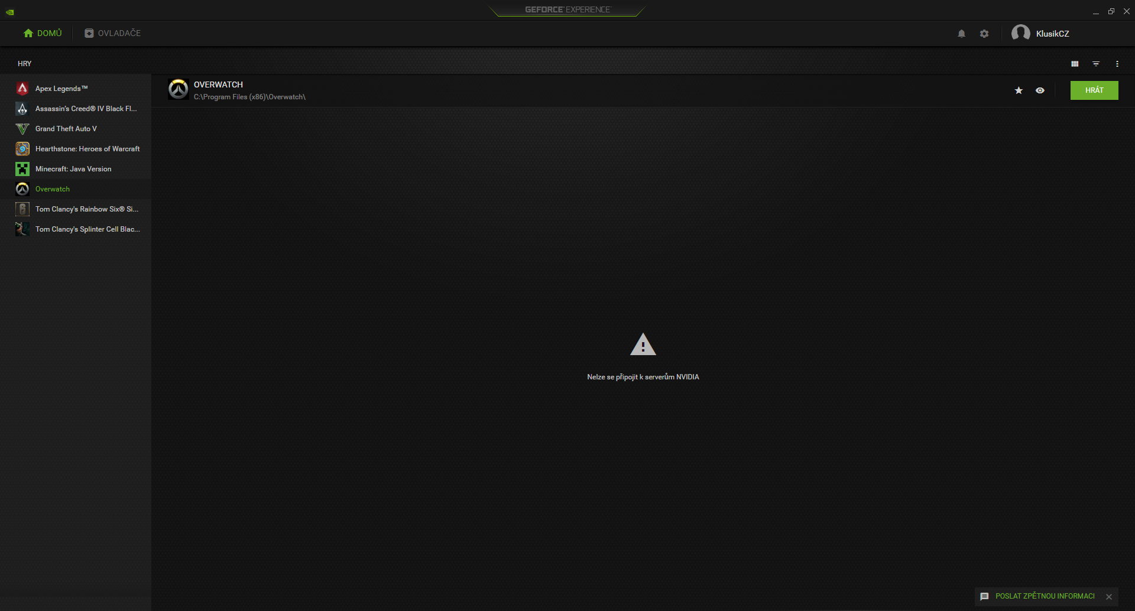This screenshot has width=1135, height=611.
Task: Click the warning triangle icon
Action: pyautogui.click(x=643, y=344)
